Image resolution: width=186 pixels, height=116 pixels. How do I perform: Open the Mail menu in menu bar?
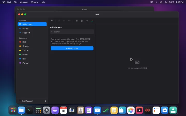point(9,2)
